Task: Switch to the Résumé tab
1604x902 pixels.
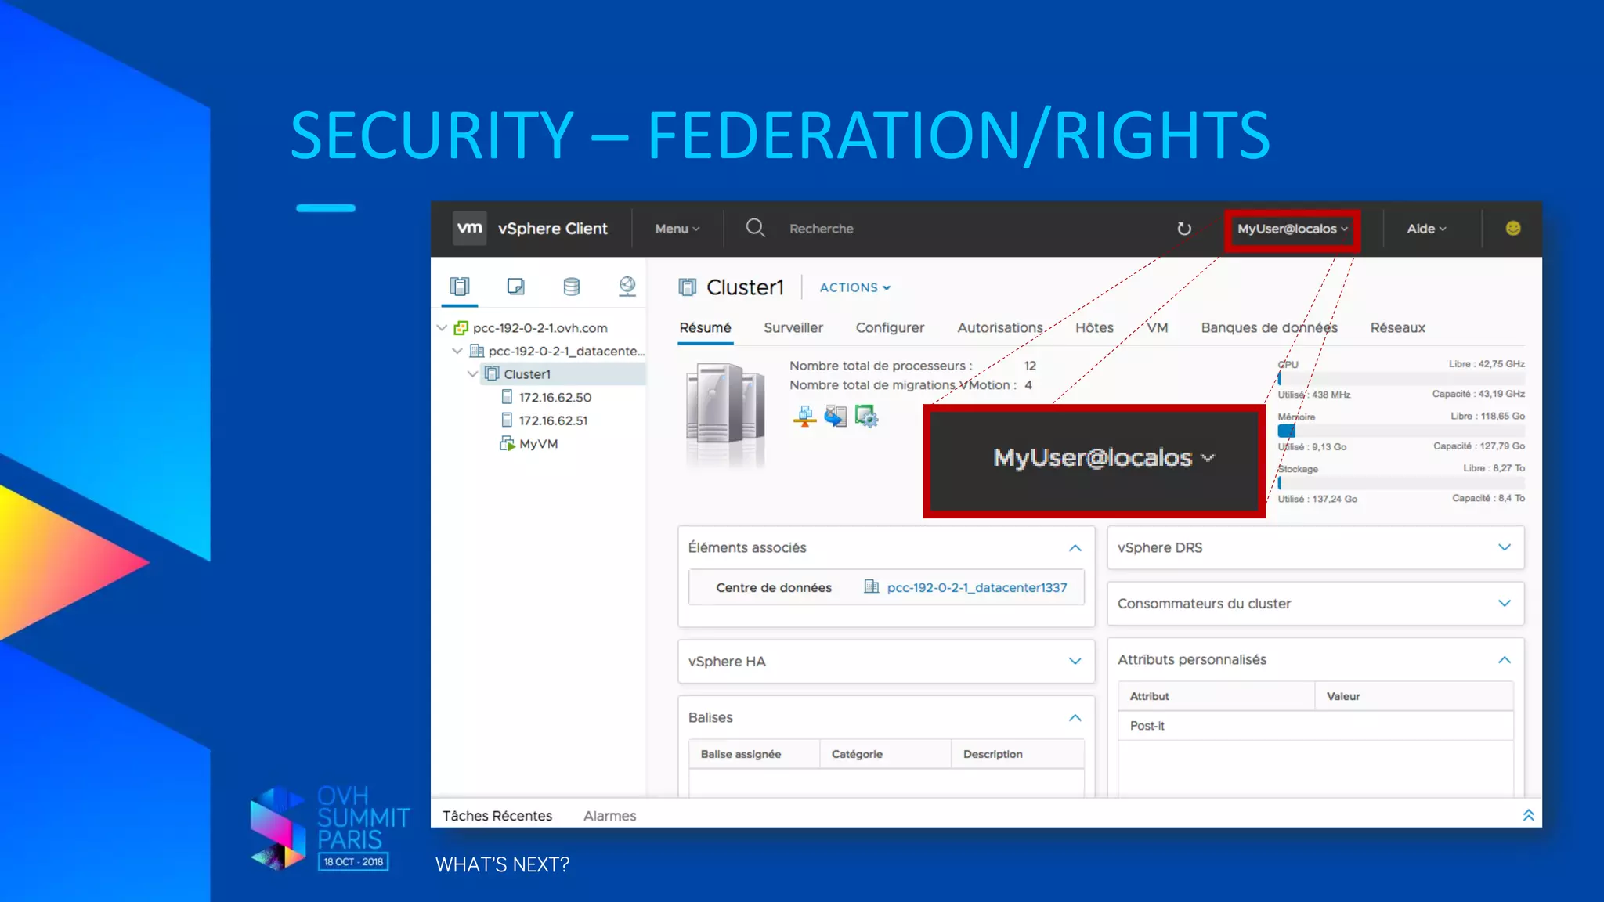Action: (705, 327)
